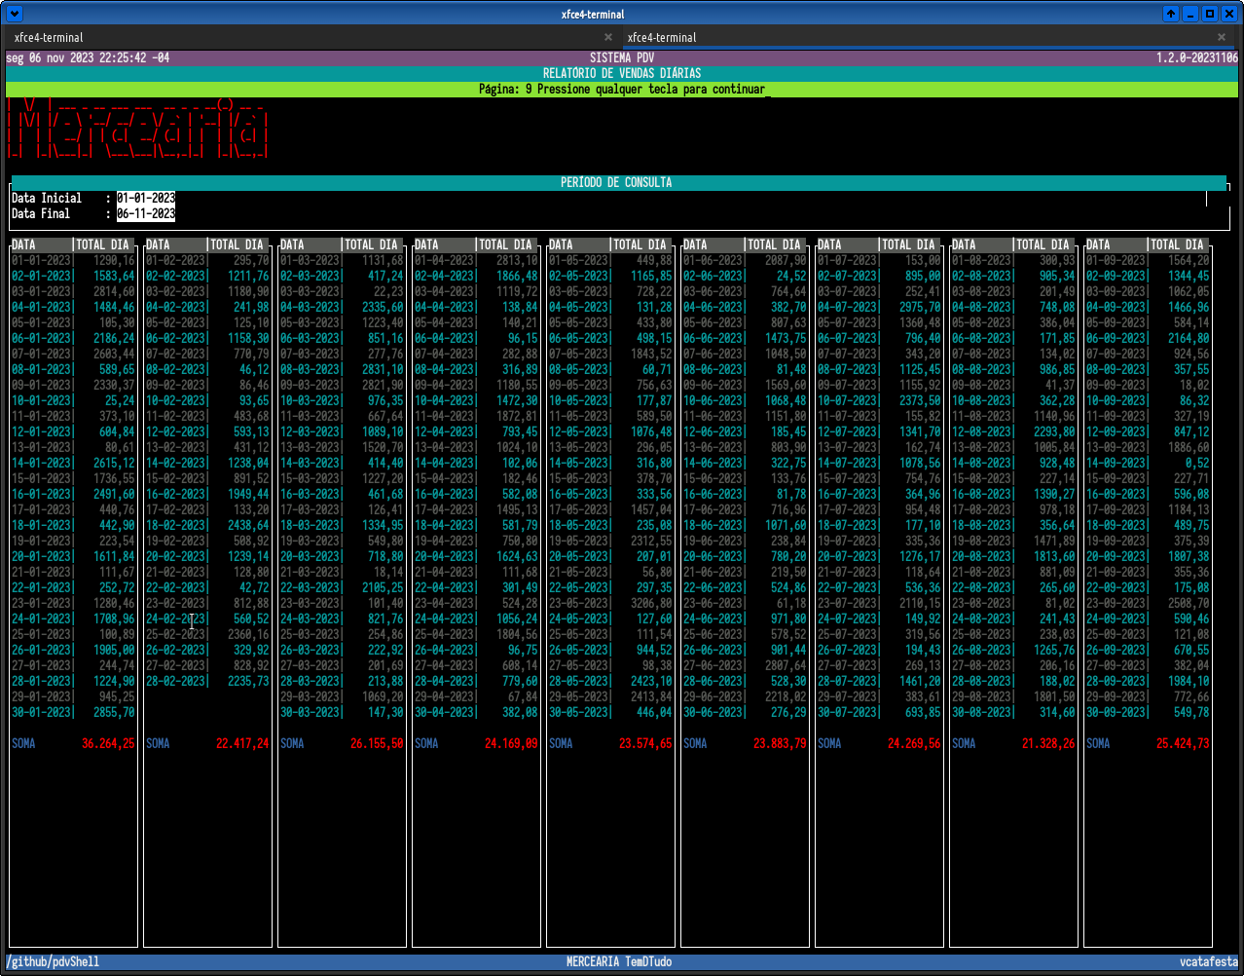
Task: Click the date row 28-02-2023
Action: (x=208, y=681)
